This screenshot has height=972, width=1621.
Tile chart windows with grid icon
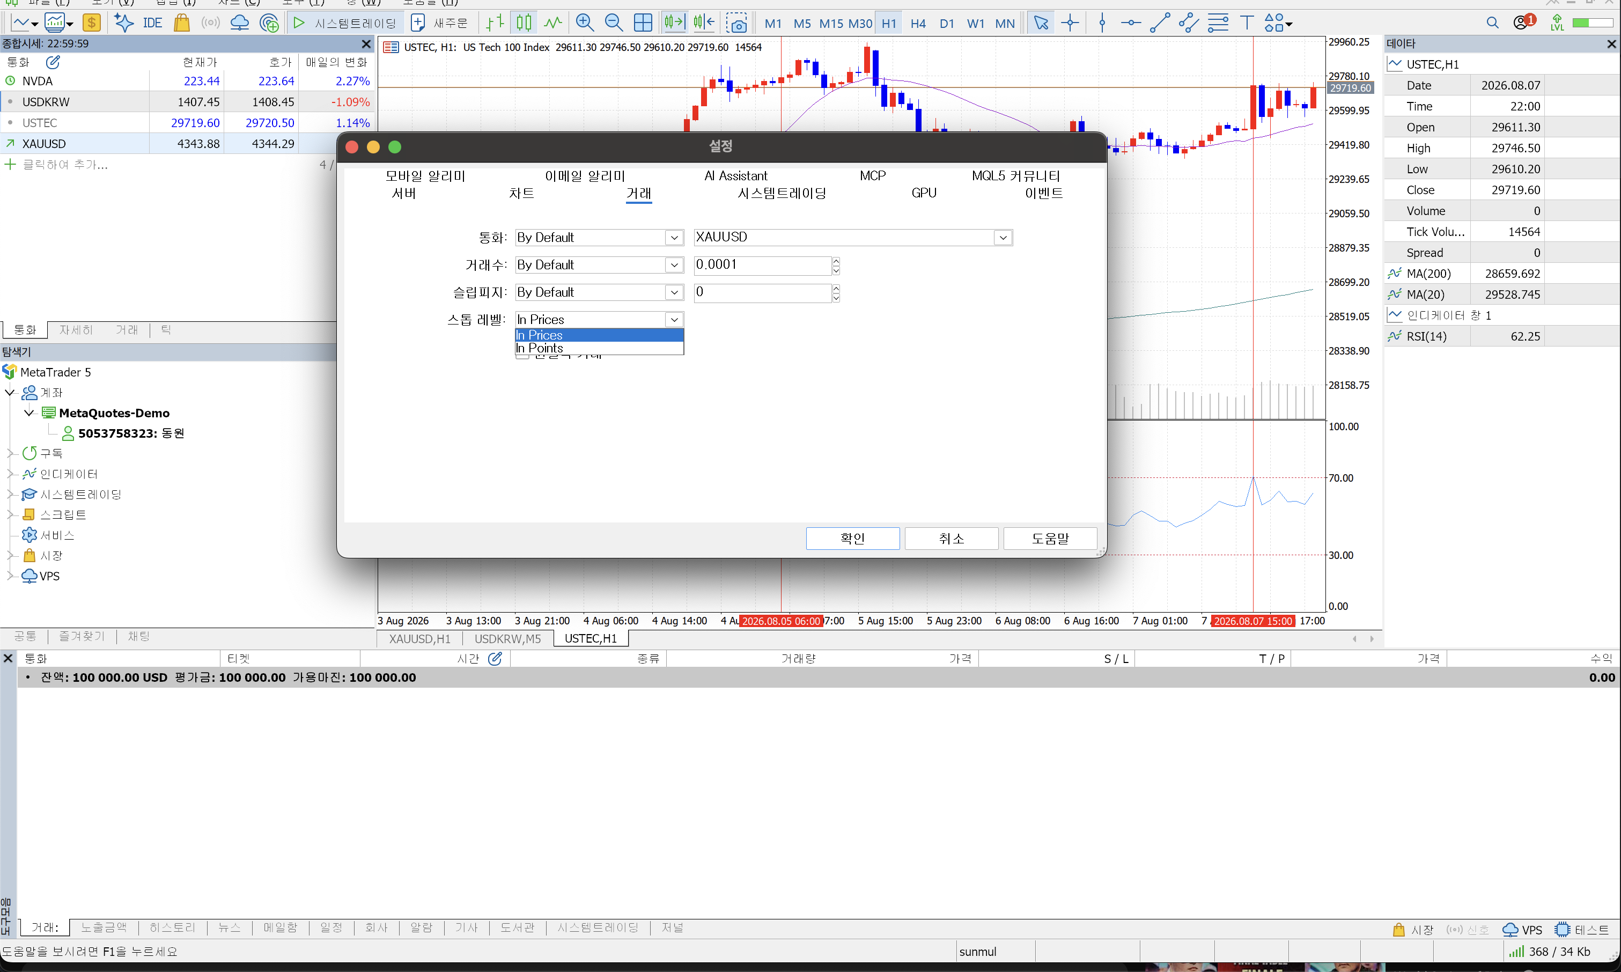(x=643, y=23)
